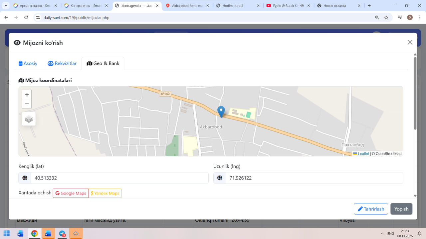Open Google Chrome from the taskbar
The height and width of the screenshot is (239, 426).
[x=34, y=234]
